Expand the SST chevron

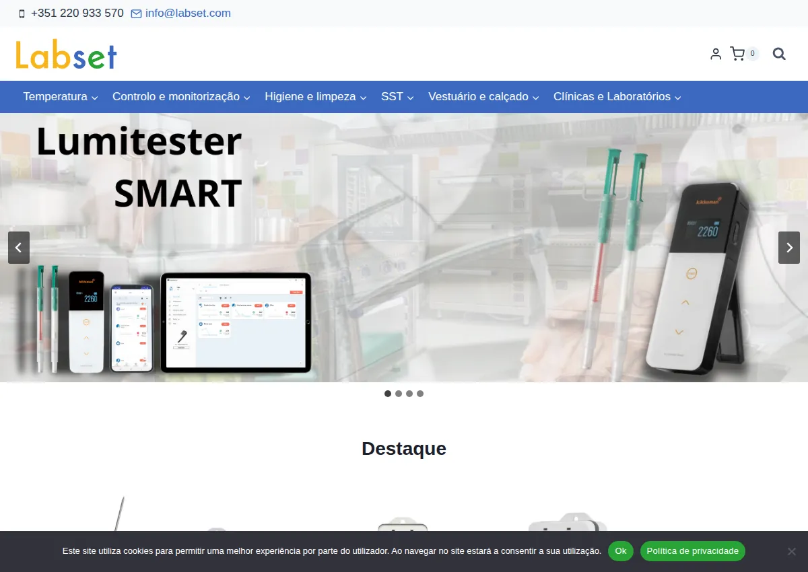(x=411, y=98)
